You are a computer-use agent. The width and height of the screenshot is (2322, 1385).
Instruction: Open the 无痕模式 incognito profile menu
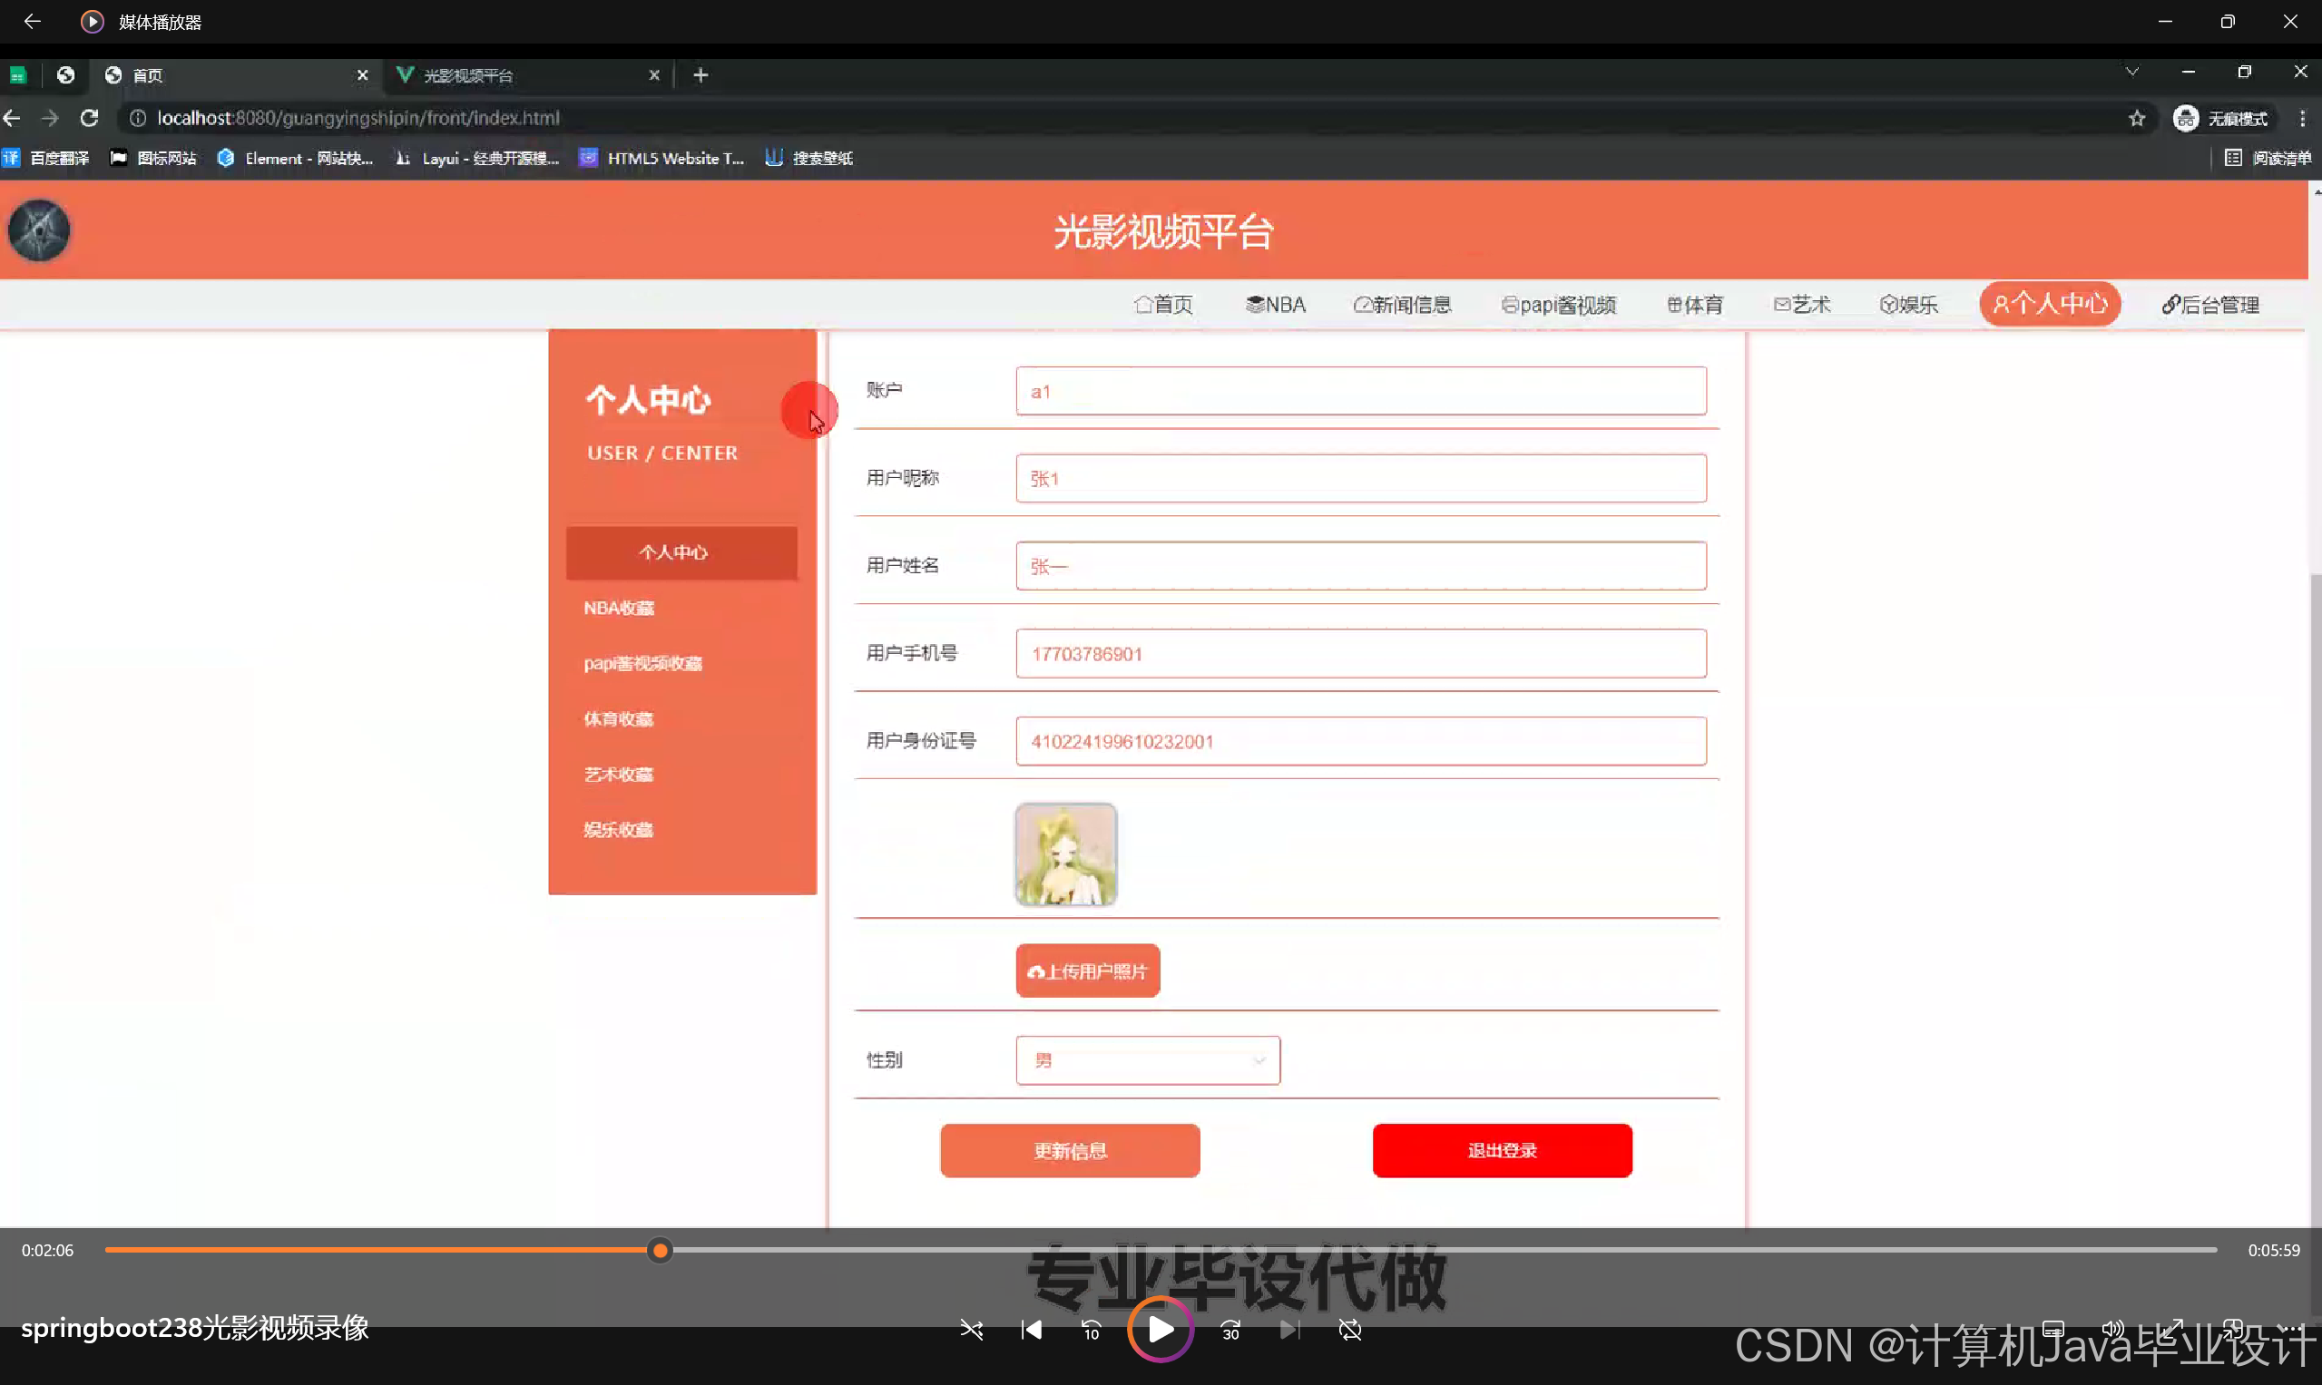[x=2221, y=119]
